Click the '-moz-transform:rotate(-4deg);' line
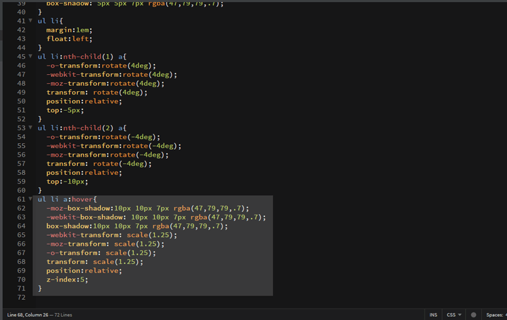507x320 pixels. coord(107,155)
